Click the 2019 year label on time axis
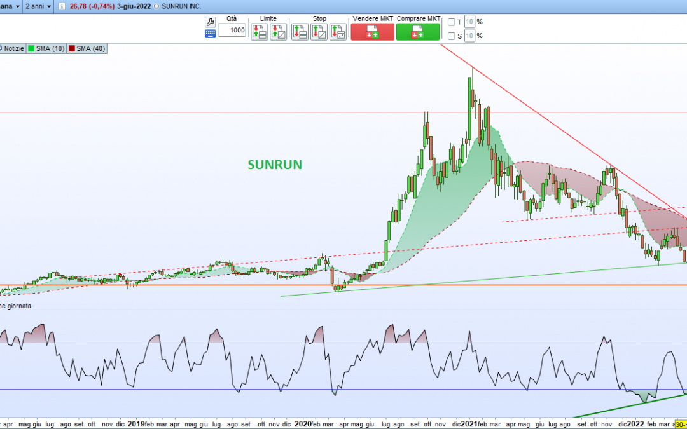This screenshot has height=429, width=687. coord(136,424)
